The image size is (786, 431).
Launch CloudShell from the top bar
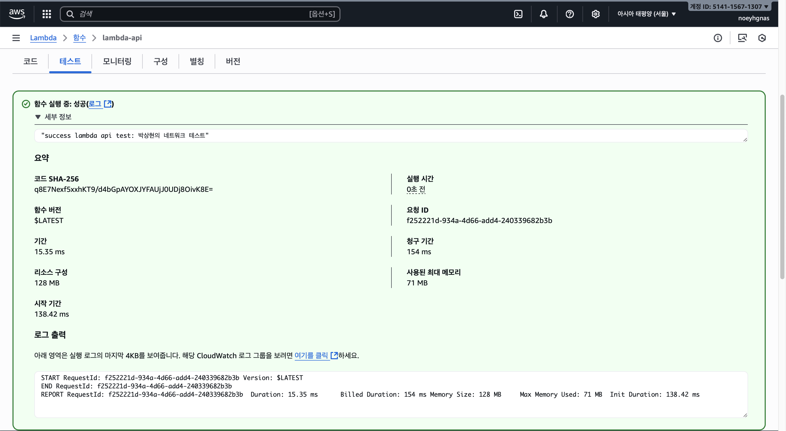pos(518,14)
